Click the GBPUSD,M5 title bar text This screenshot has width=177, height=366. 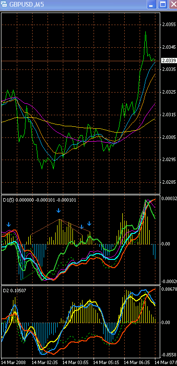[x=26, y=4]
